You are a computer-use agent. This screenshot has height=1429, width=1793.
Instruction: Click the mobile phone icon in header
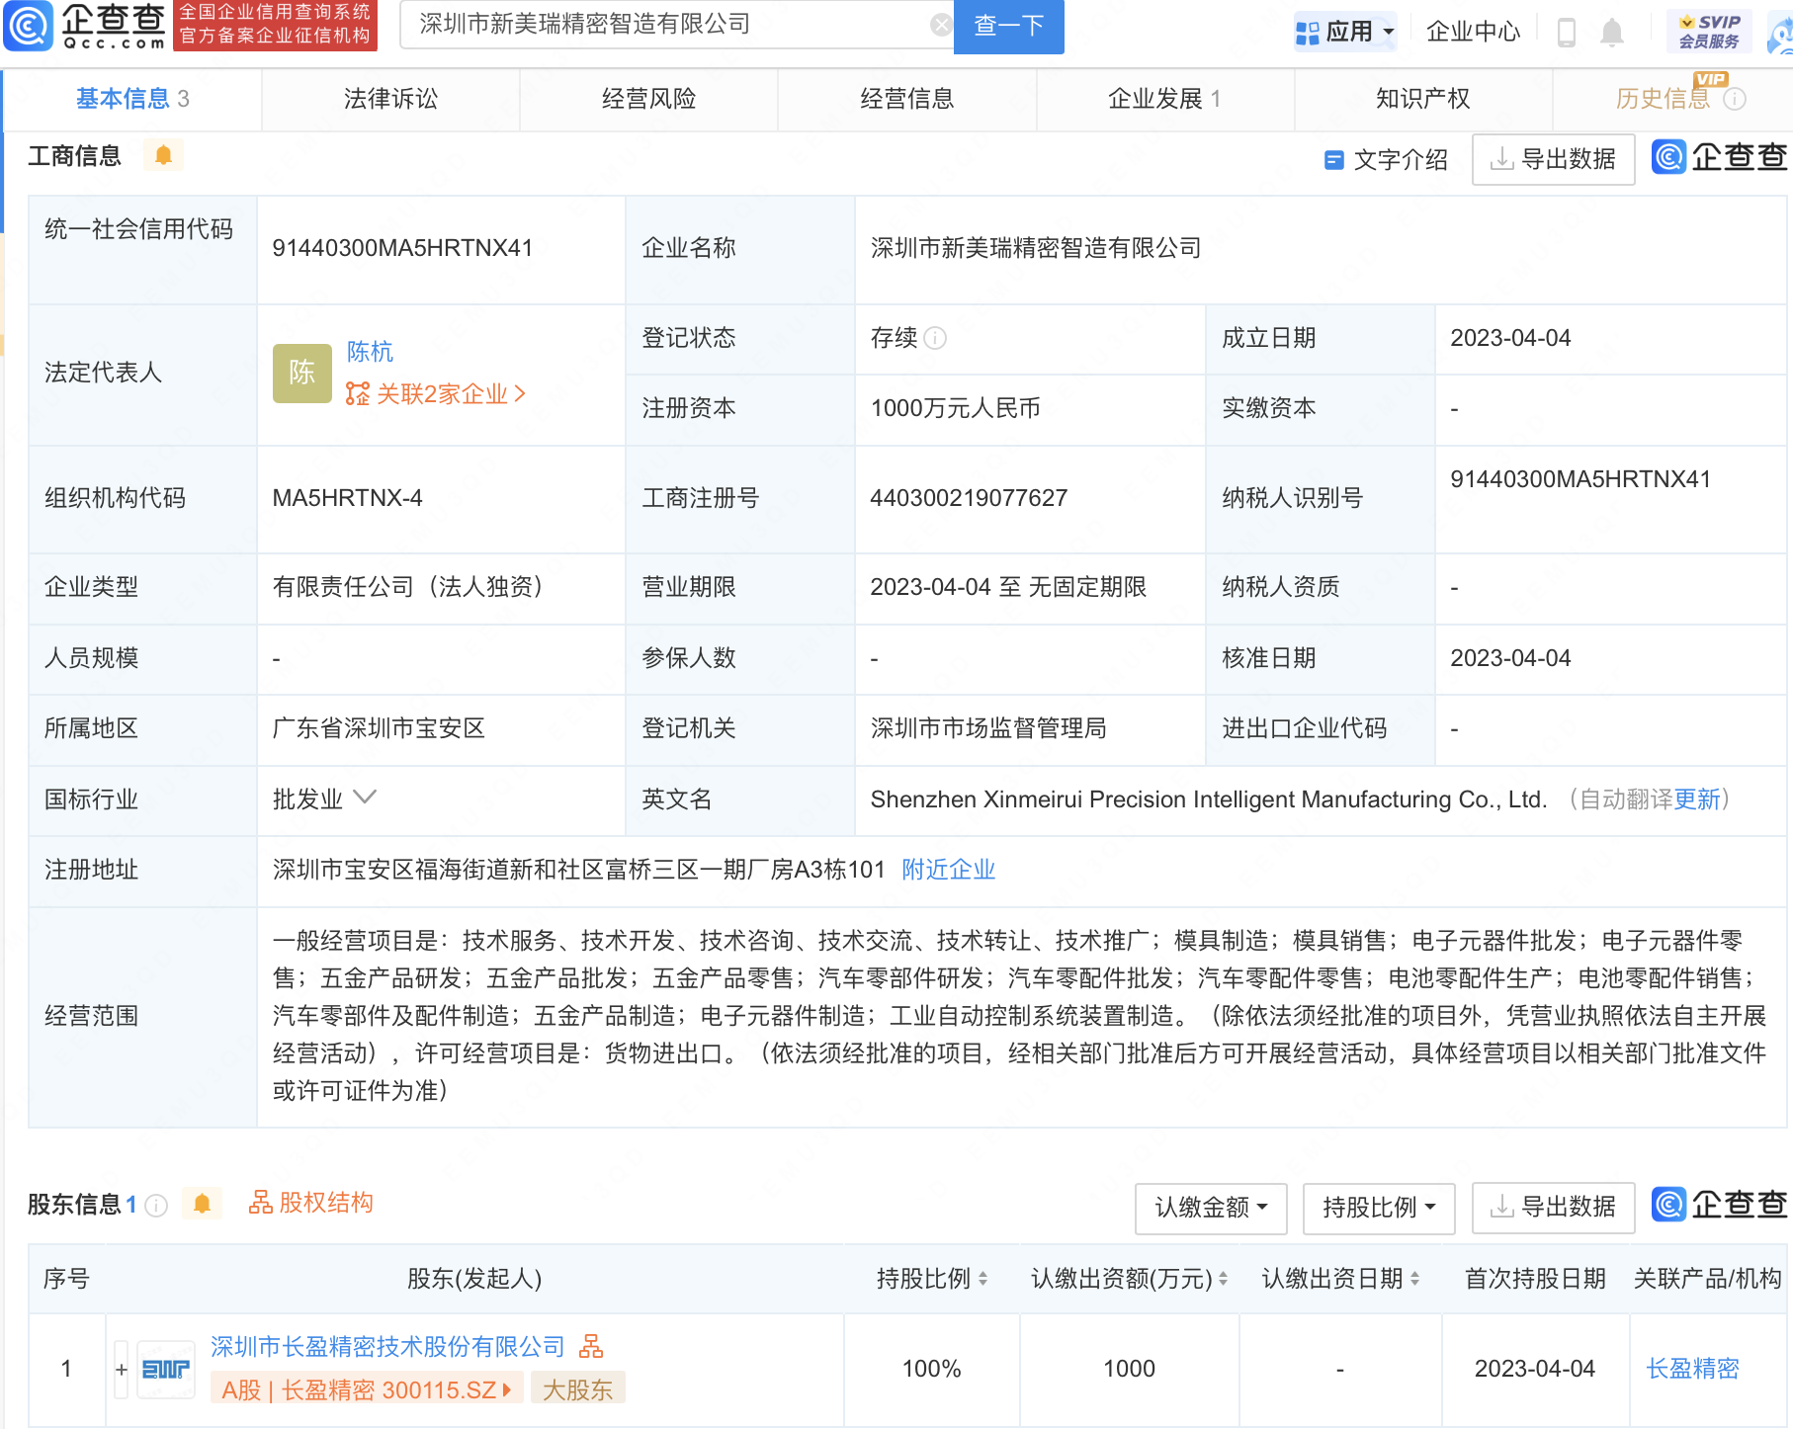pyautogui.click(x=1566, y=33)
